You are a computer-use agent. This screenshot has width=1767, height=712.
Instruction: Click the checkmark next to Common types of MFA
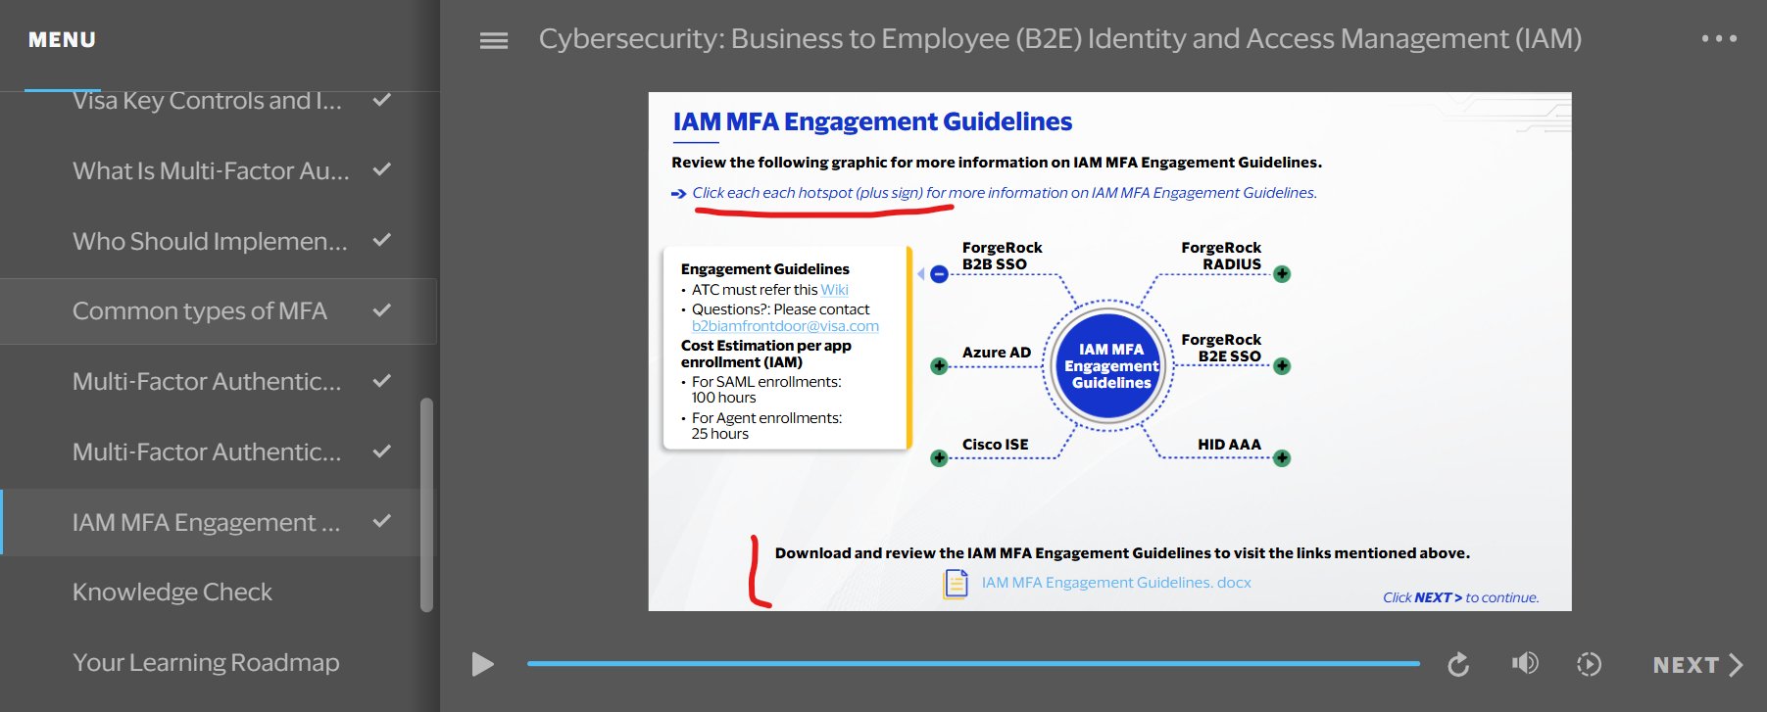point(382,310)
